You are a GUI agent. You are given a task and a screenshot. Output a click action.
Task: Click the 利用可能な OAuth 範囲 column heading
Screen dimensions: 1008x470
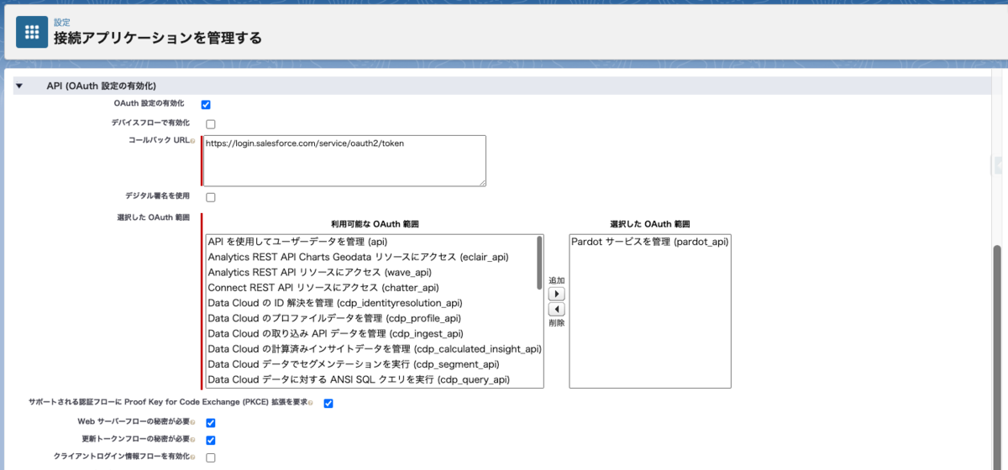tap(375, 224)
